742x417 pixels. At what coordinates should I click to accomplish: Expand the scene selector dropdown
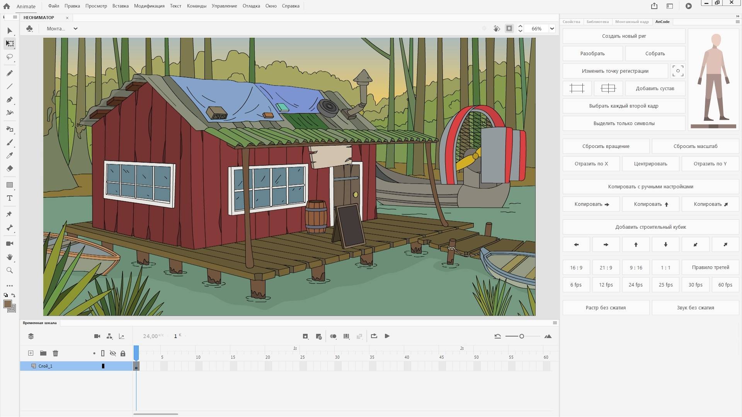[x=75, y=29]
